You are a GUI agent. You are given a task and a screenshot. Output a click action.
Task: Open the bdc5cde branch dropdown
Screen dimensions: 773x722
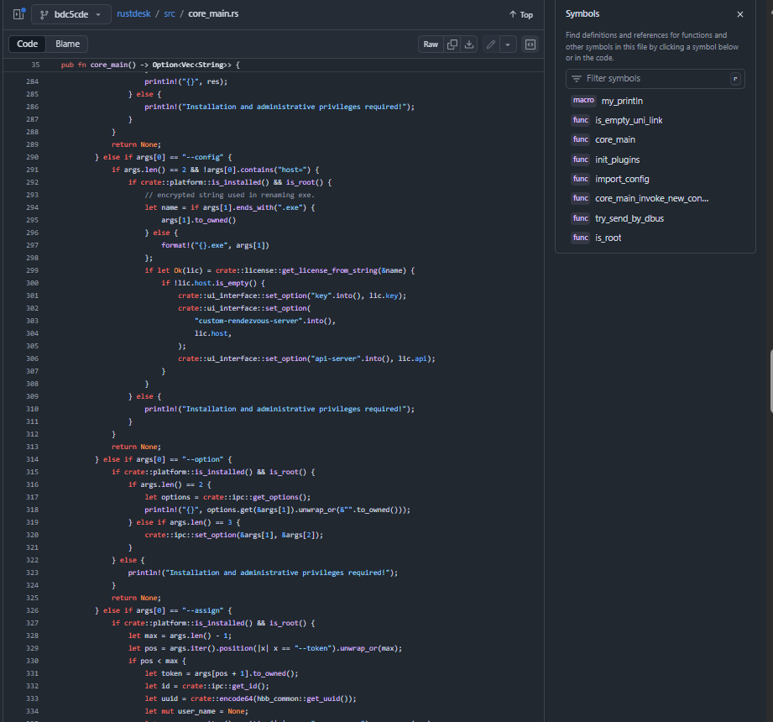click(x=71, y=14)
